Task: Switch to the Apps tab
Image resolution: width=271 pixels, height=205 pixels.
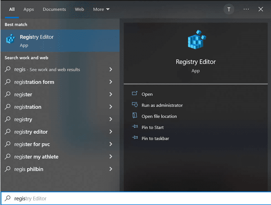Action: pyautogui.click(x=29, y=10)
